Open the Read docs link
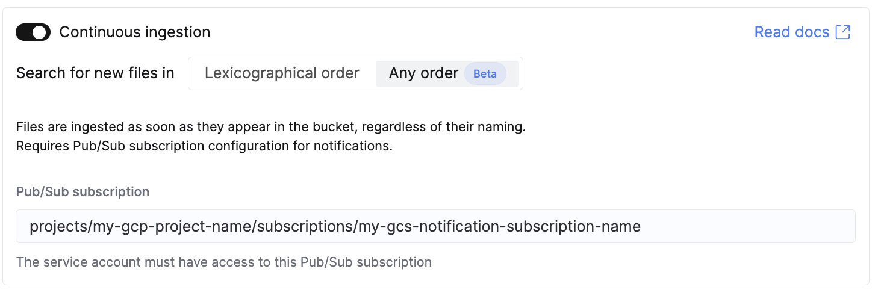 (791, 32)
